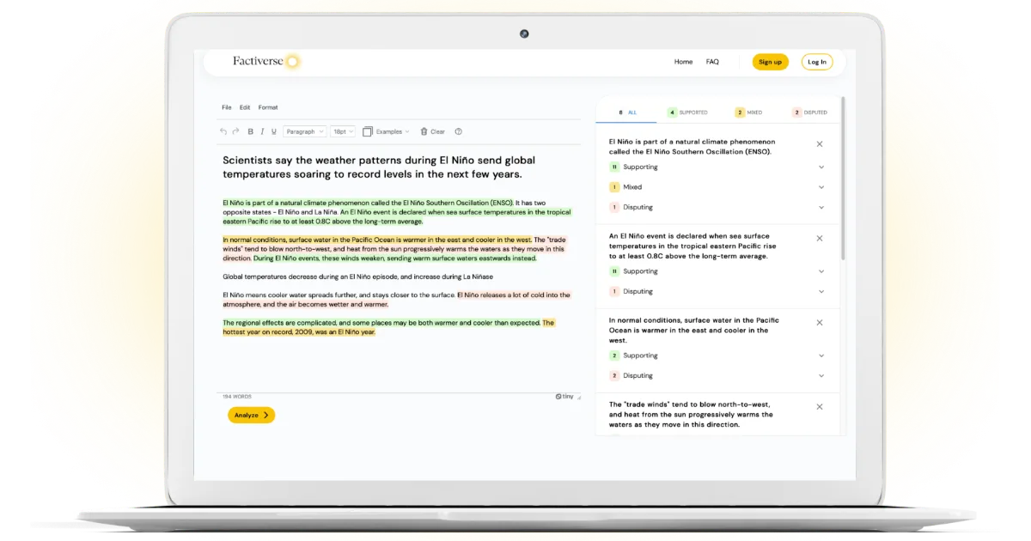Click the headline text in the editor
Viewport: 1031px width, 541px height.
[x=379, y=167]
